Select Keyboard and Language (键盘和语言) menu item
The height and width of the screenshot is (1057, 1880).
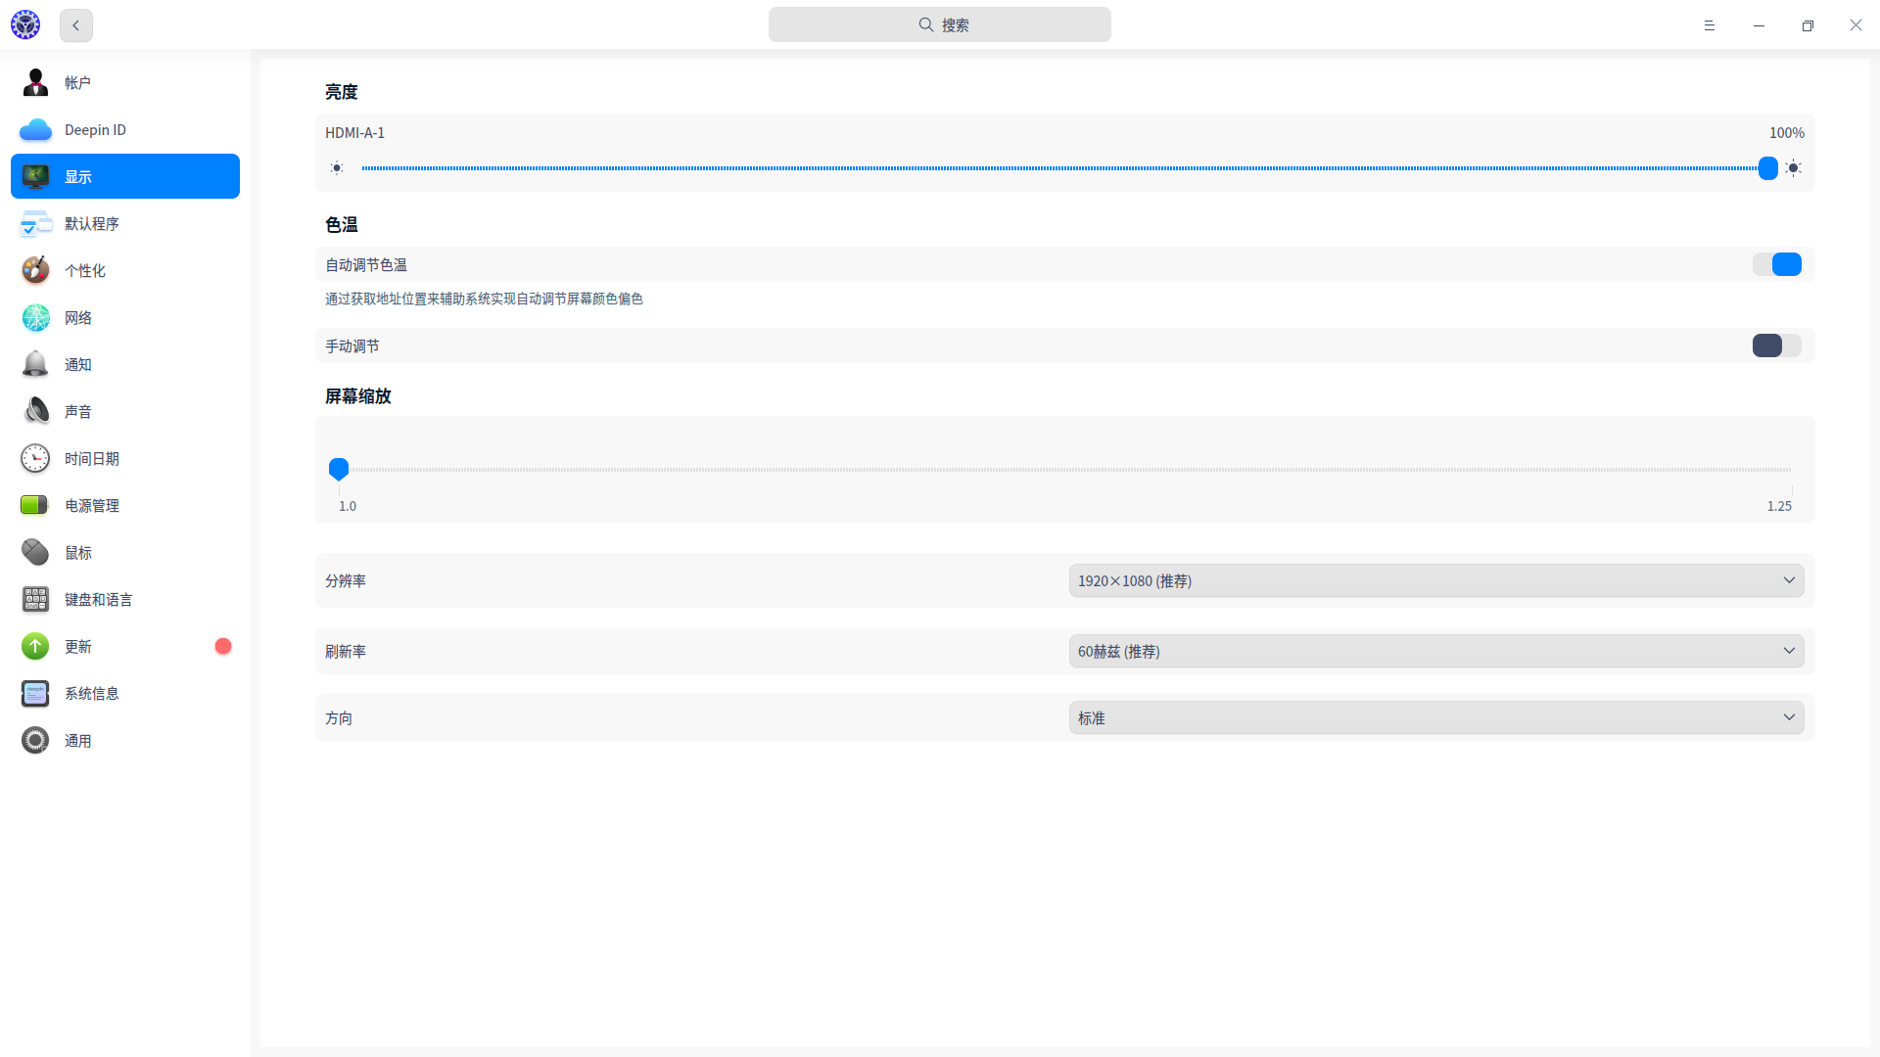[x=98, y=599]
